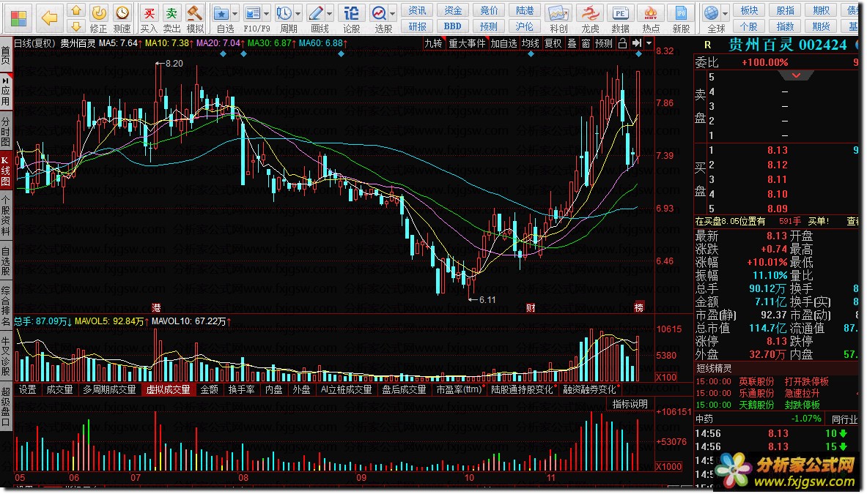Click the 竞价 button
Image resolution: width=867 pixels, height=494 pixels.
[489, 10]
